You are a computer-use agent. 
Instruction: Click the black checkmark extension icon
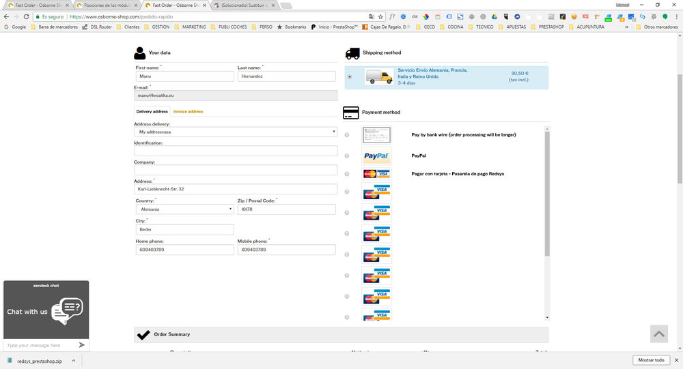click(x=563, y=16)
